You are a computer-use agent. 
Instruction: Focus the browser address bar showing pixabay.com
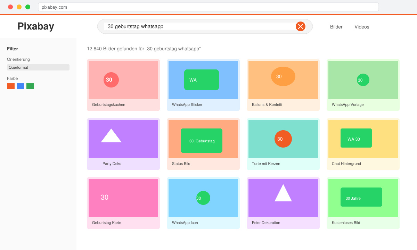pos(208,7)
